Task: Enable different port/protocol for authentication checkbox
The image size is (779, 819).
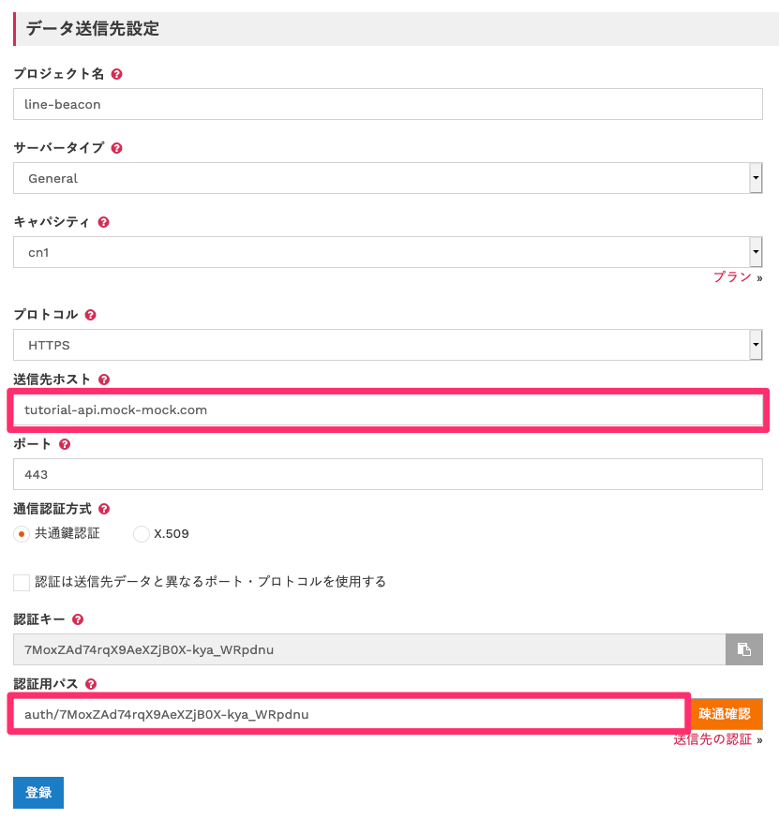Action: 20,581
